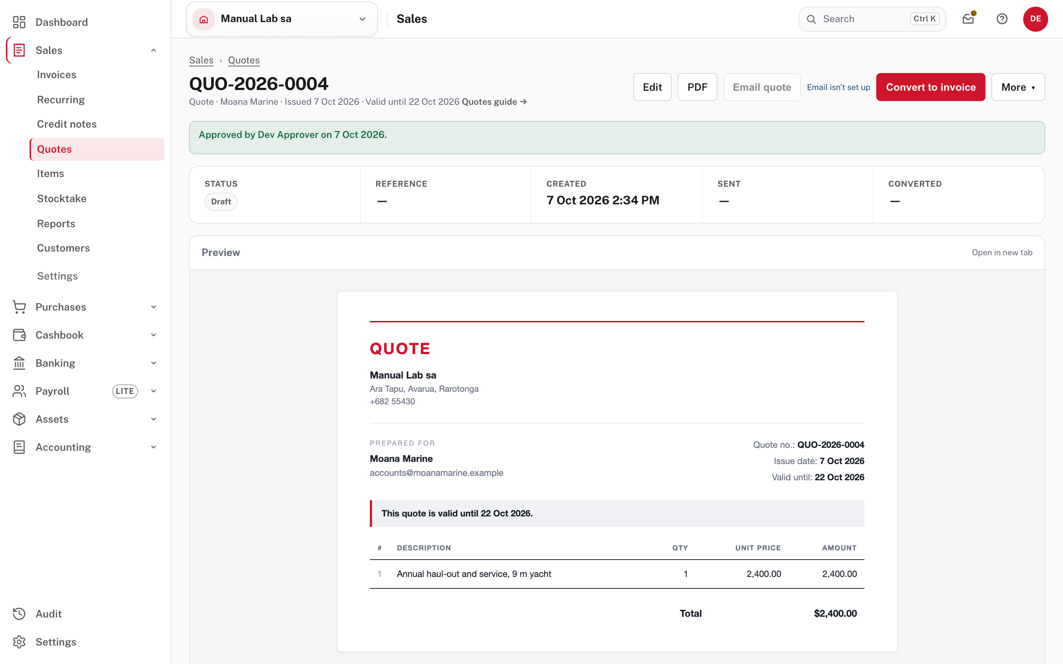This screenshot has width=1063, height=664.
Task: Click the search magnifier icon
Action: [x=811, y=19]
